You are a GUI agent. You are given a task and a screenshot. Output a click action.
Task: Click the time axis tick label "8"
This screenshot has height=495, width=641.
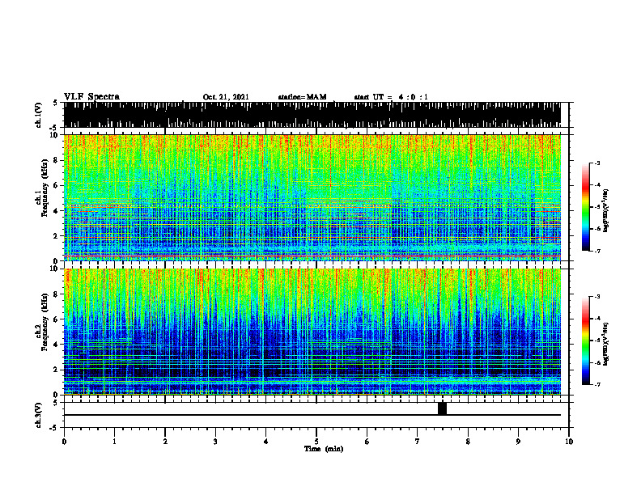[x=468, y=442]
